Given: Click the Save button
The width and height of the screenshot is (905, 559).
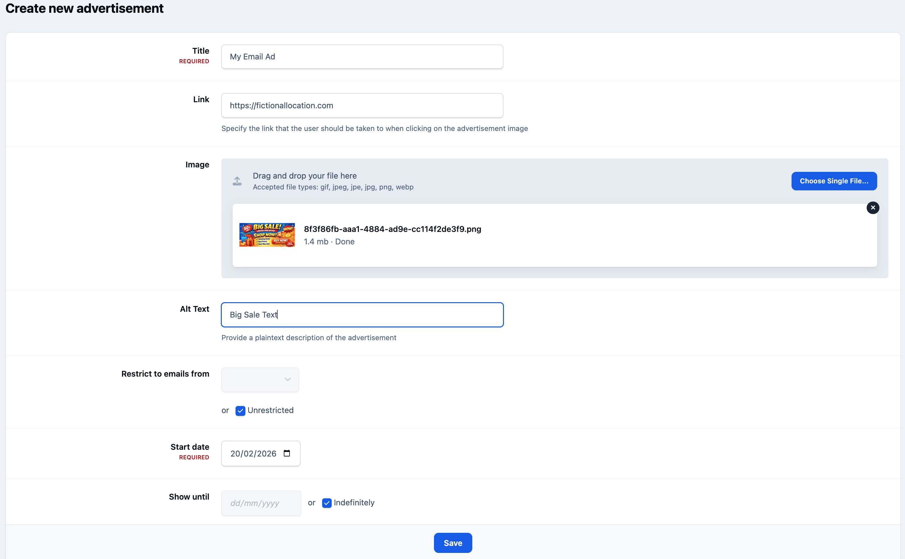Looking at the screenshot, I should pyautogui.click(x=453, y=543).
